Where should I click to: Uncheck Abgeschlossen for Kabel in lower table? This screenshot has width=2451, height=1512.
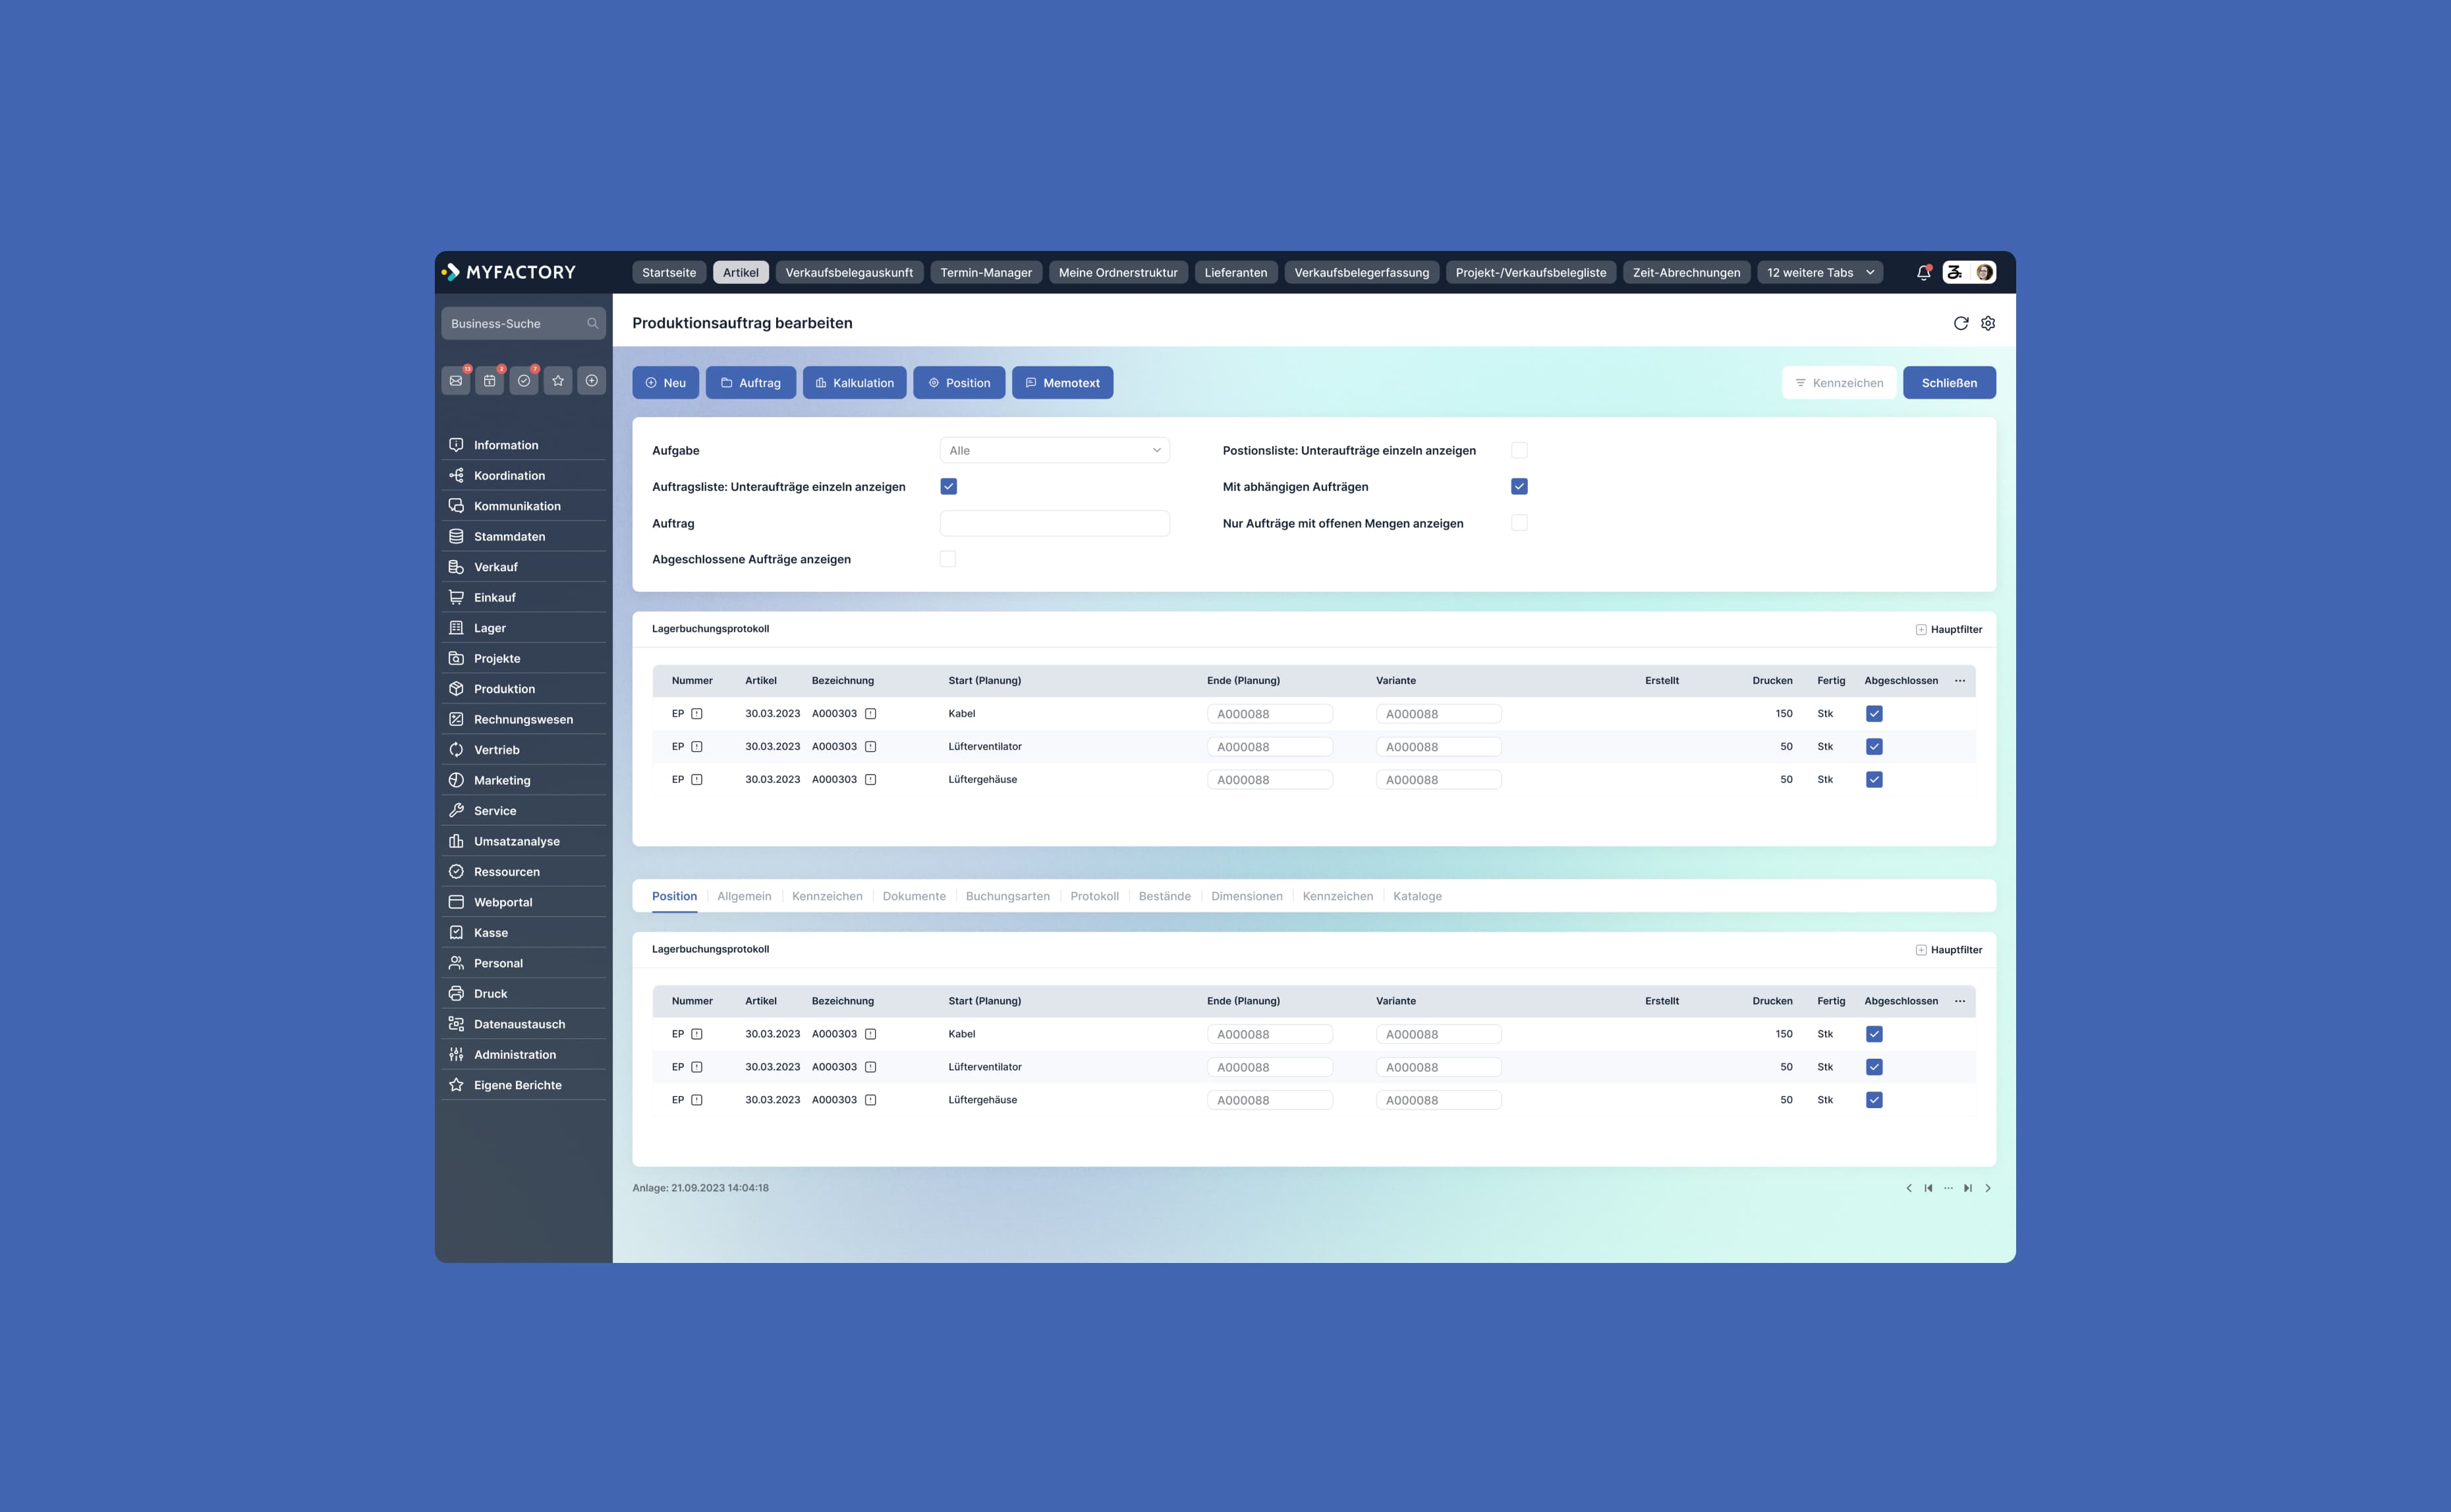point(1874,1034)
